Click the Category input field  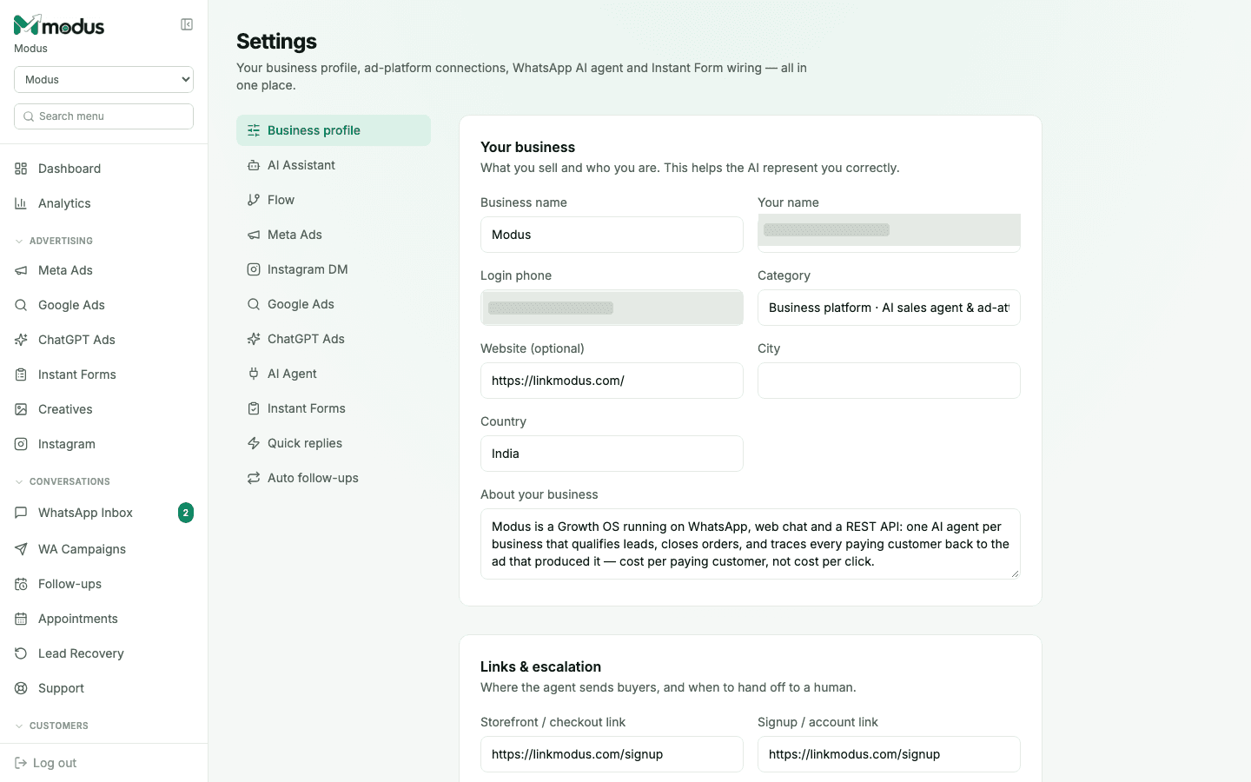(x=889, y=308)
